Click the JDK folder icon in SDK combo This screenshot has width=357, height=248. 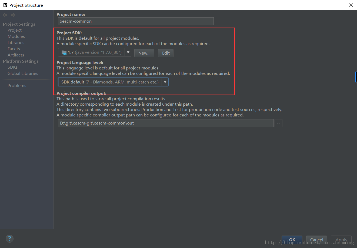click(x=64, y=52)
